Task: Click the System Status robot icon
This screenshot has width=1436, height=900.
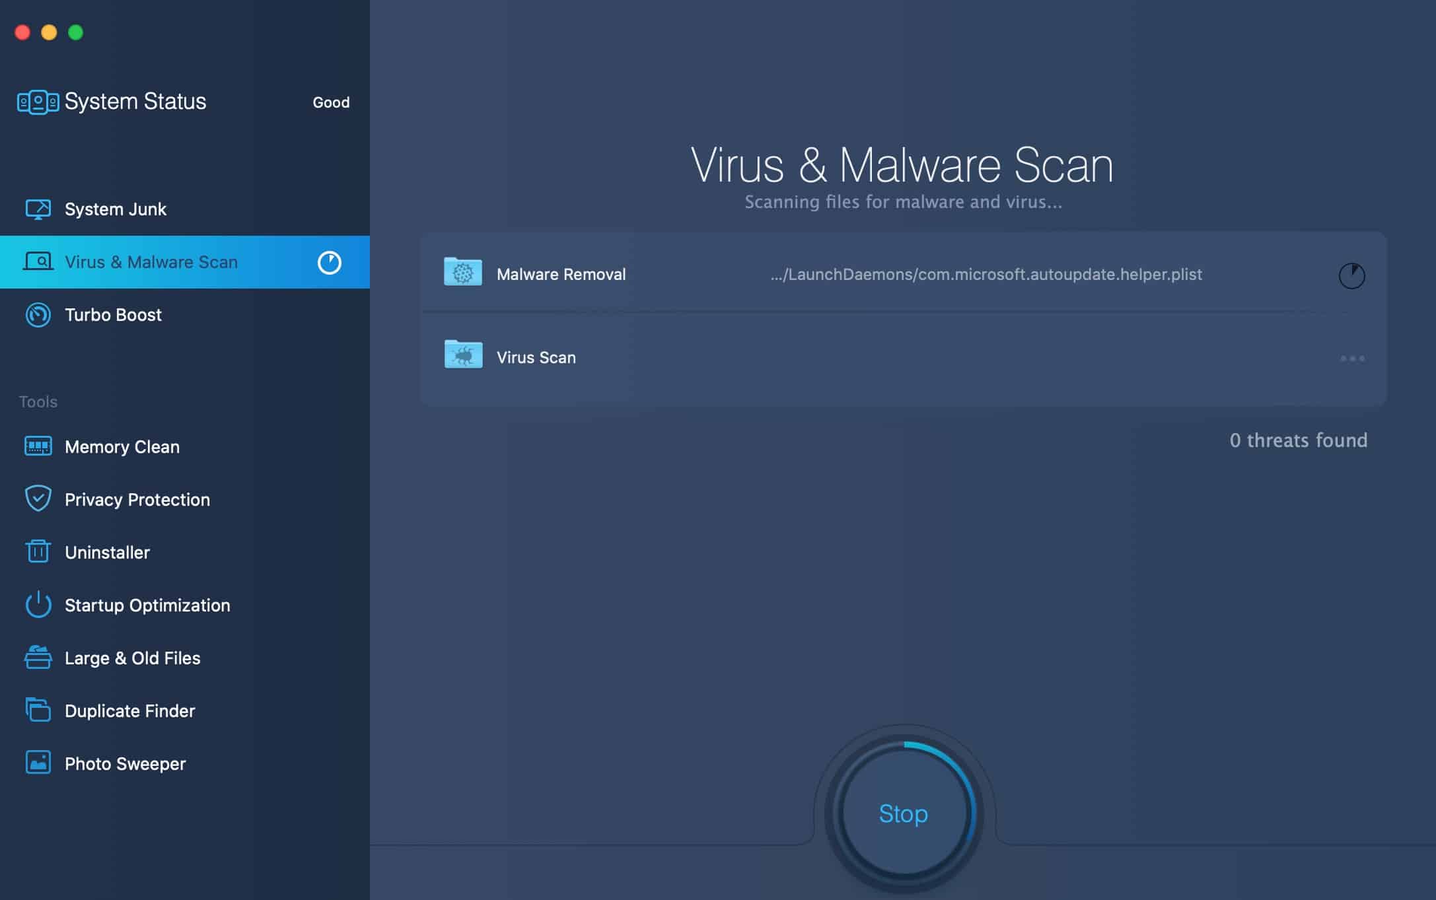Action: tap(36, 101)
